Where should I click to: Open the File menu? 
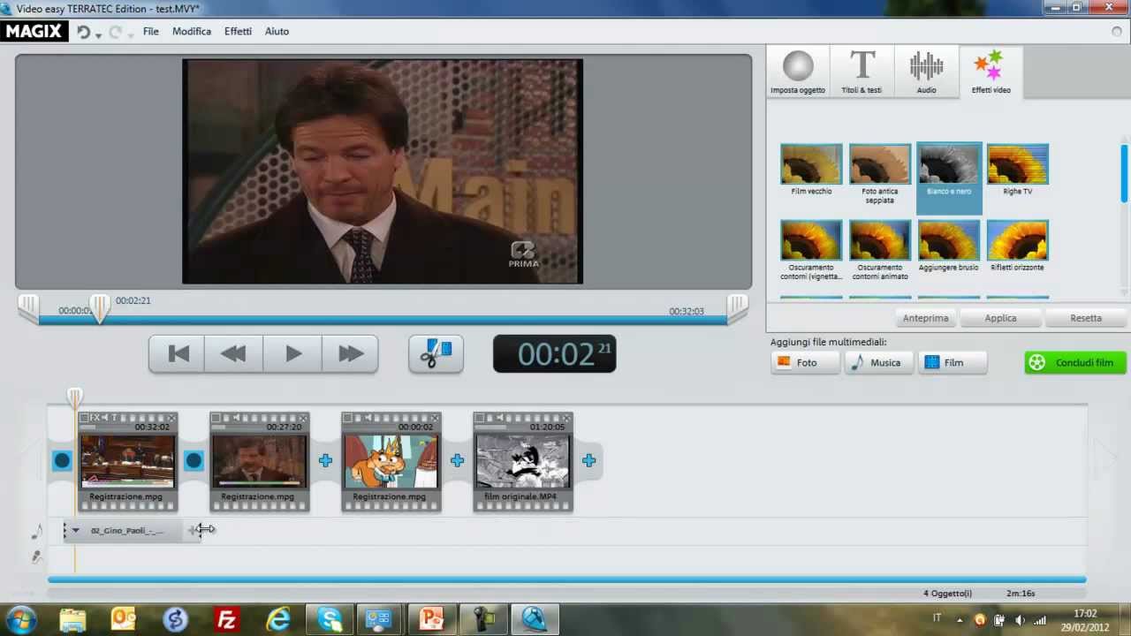tap(151, 31)
